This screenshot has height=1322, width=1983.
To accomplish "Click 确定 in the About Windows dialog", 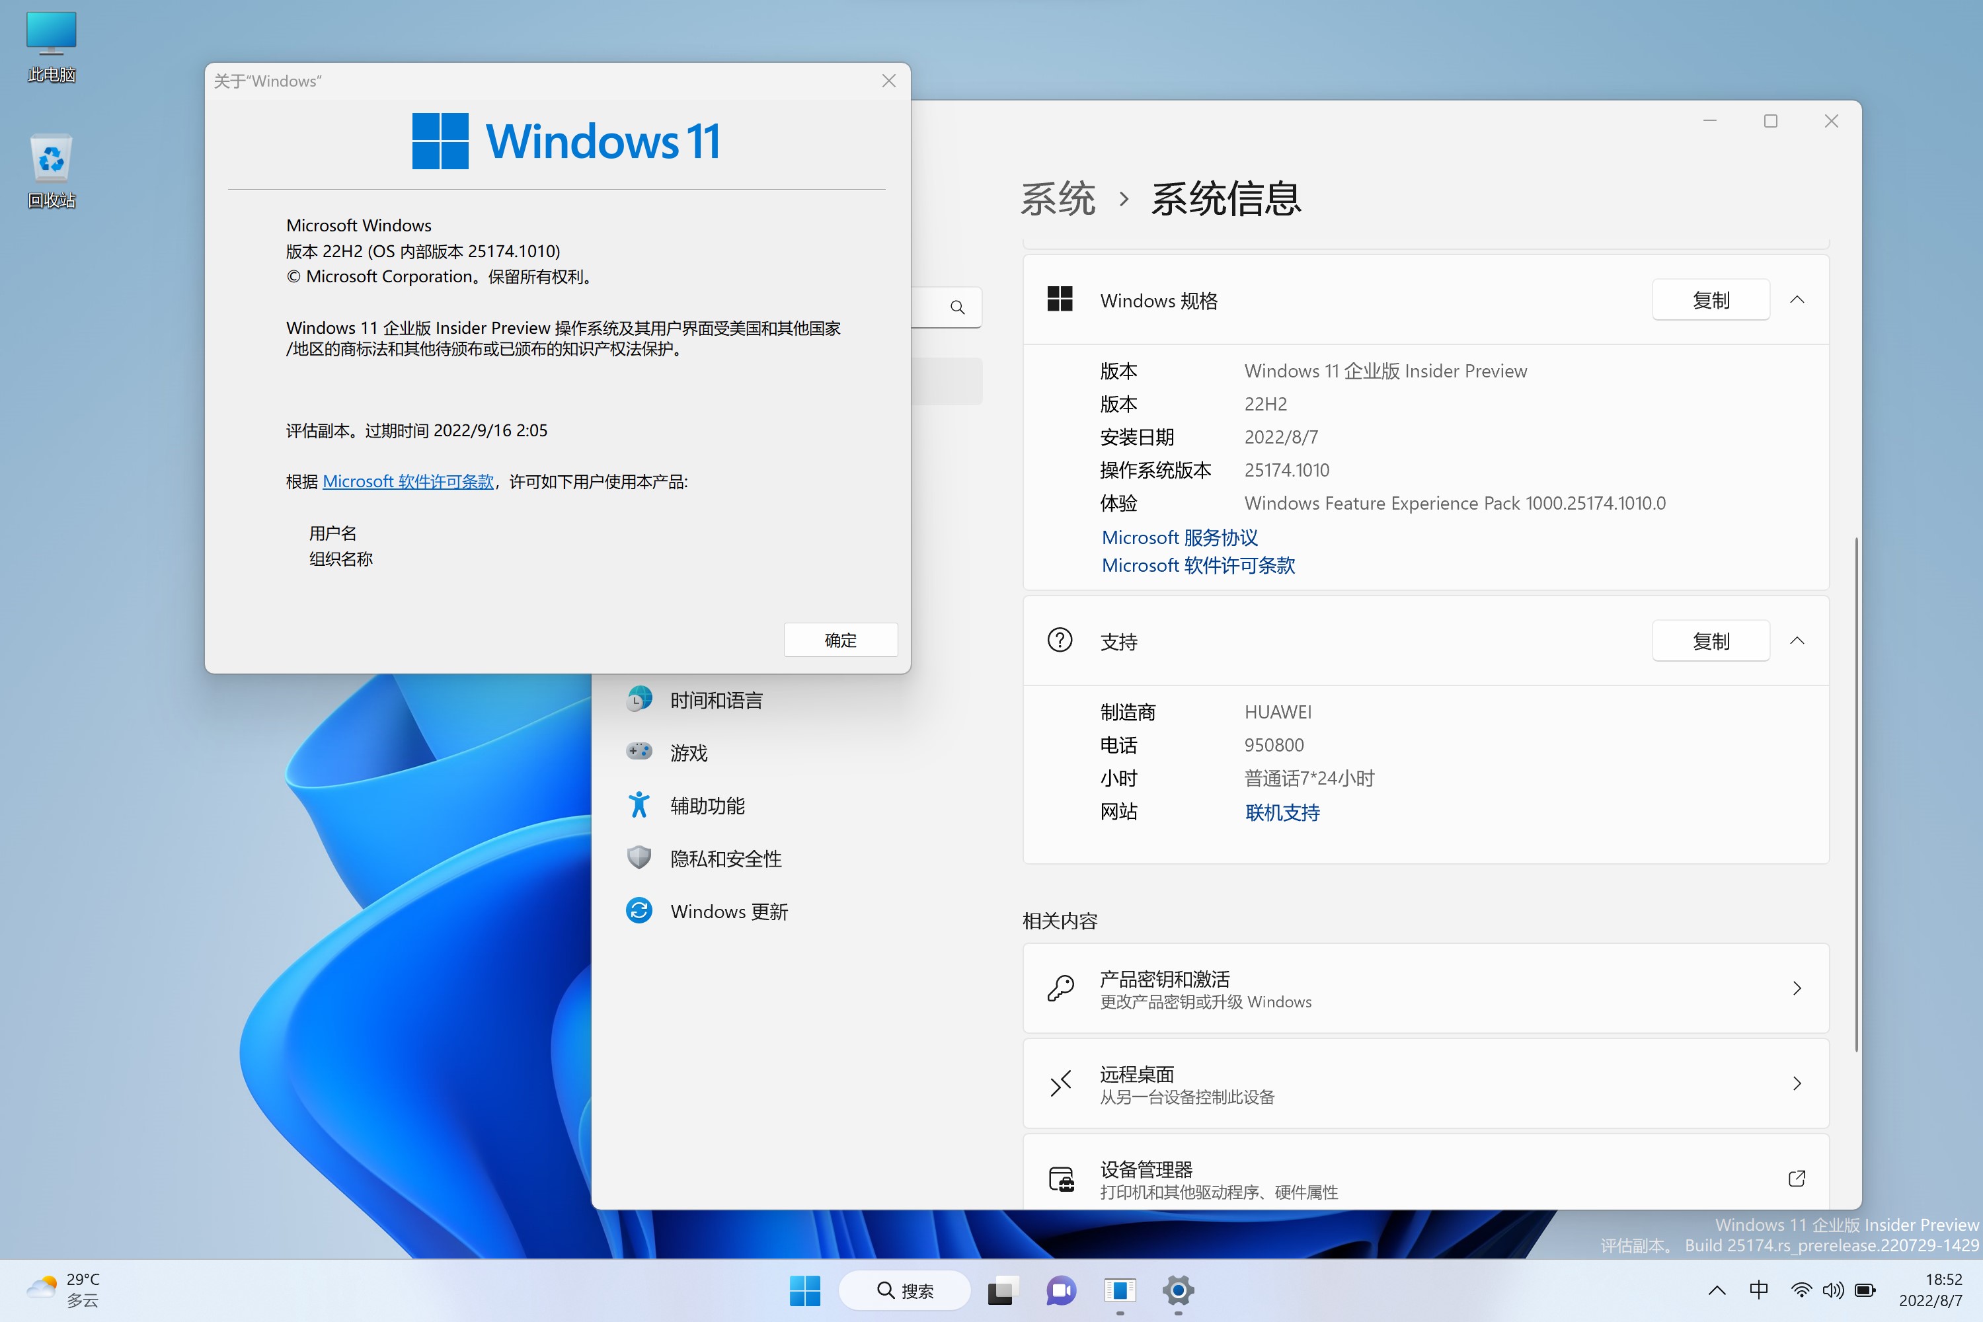I will pos(841,640).
